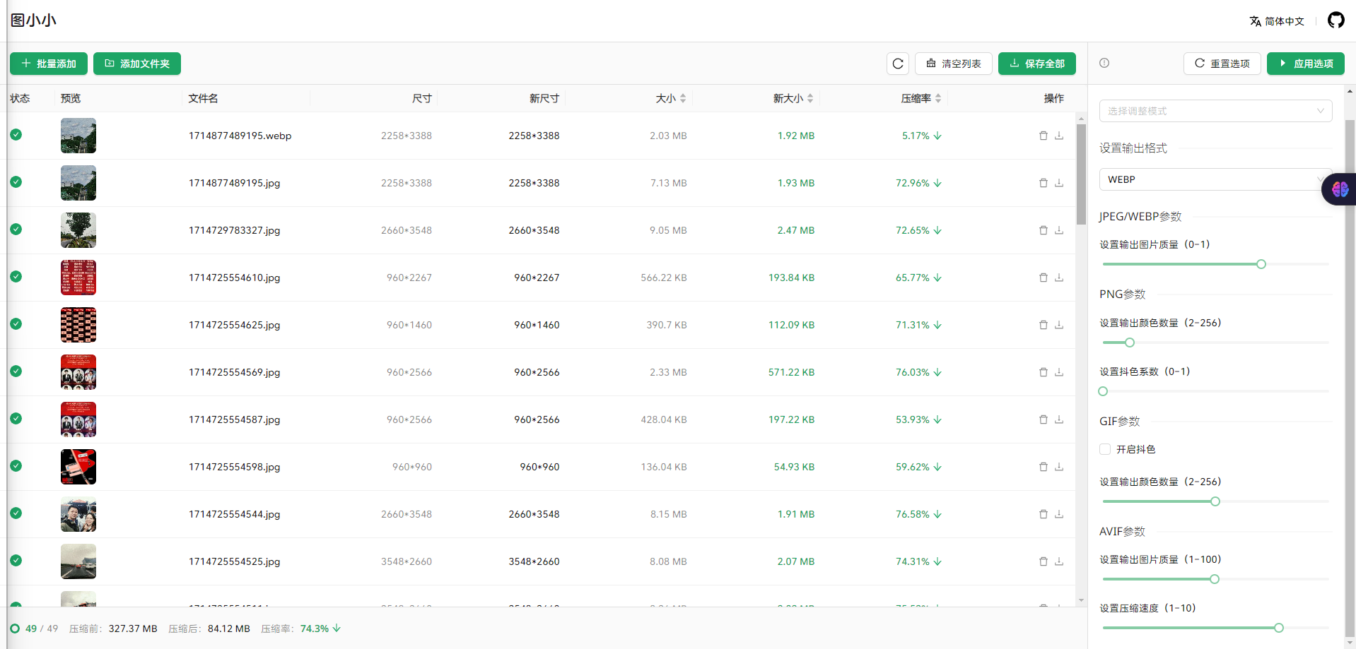Viewport: 1356px width, 649px height.
Task: Click the refresh icon next to 清空列表
Action: click(x=897, y=64)
